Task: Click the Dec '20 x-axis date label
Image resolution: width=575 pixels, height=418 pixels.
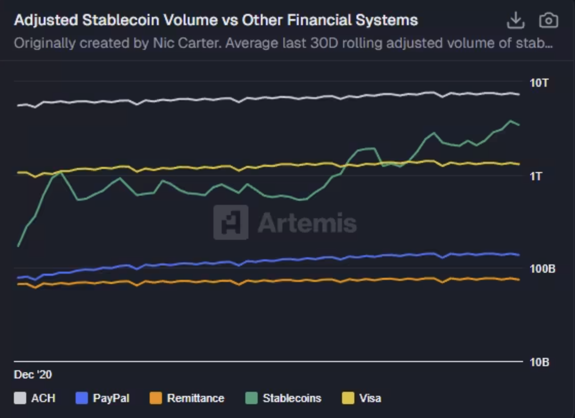Action: [x=33, y=375]
